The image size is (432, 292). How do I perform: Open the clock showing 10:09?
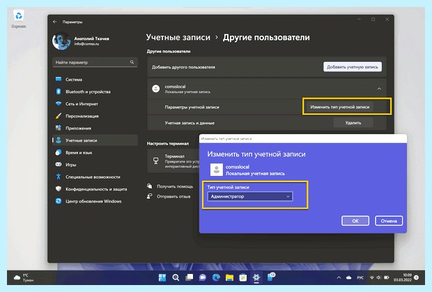tap(403, 277)
